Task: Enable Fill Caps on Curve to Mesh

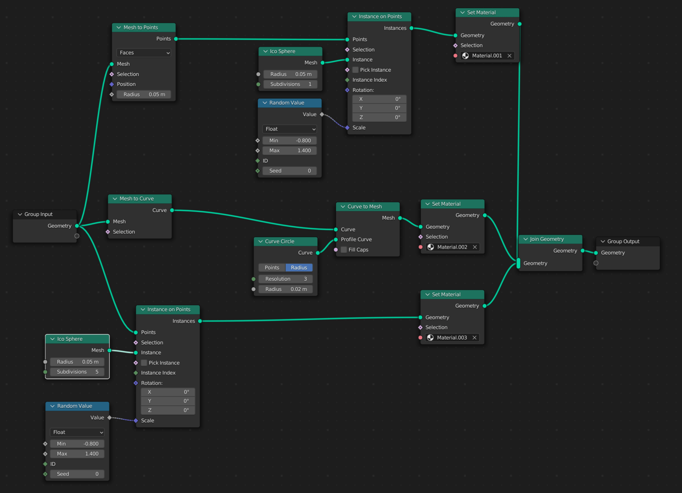Action: point(344,250)
